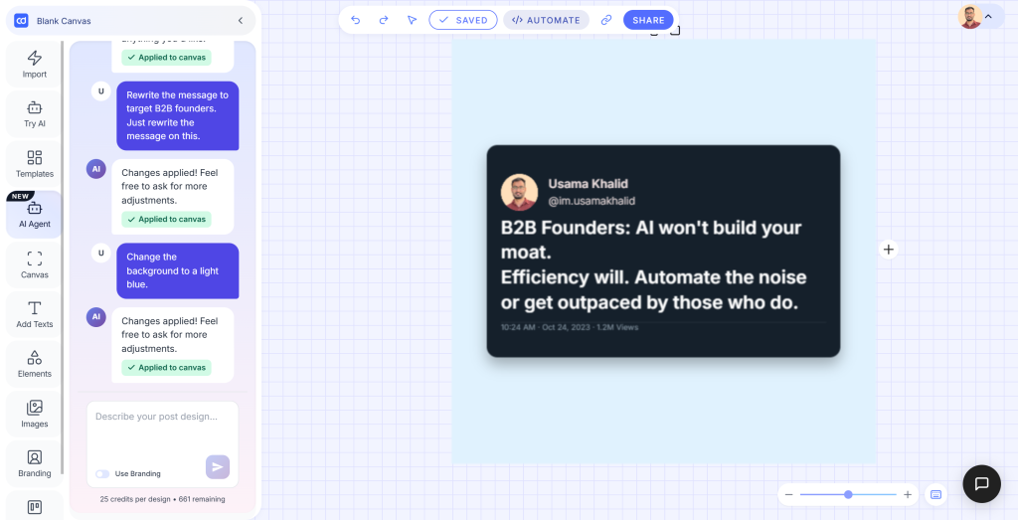Select the Usama Khalid name on the card
Screen dimensions: 1018x520
[588, 184]
